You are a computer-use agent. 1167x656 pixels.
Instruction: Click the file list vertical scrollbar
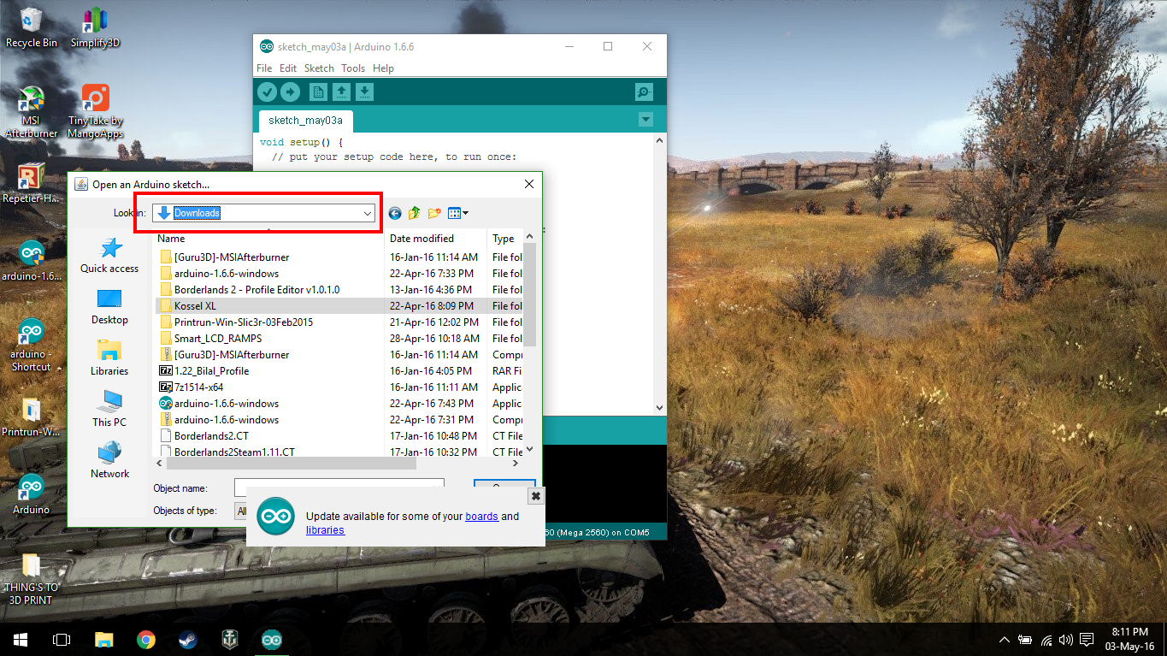[529, 293]
